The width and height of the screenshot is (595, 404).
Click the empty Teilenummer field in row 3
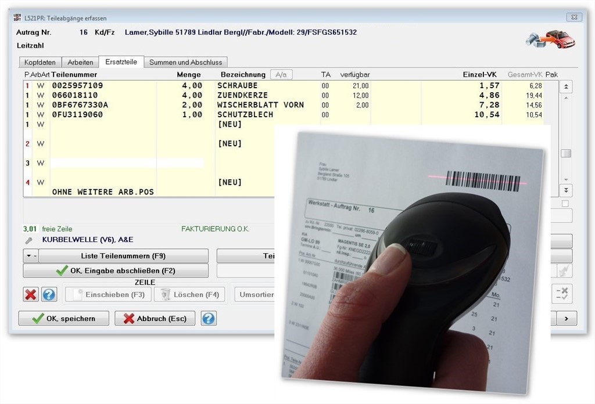(x=103, y=163)
